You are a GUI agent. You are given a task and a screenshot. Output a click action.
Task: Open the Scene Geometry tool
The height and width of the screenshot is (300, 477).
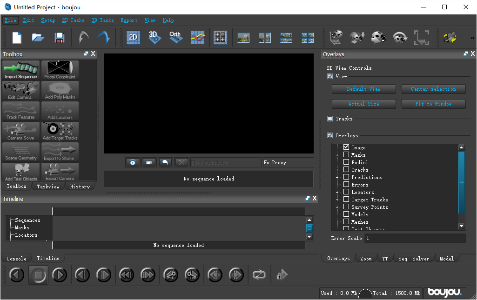(x=21, y=151)
